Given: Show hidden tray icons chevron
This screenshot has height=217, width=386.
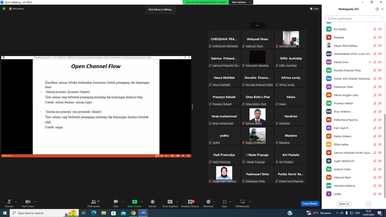Looking at the screenshot, I should [337, 213].
